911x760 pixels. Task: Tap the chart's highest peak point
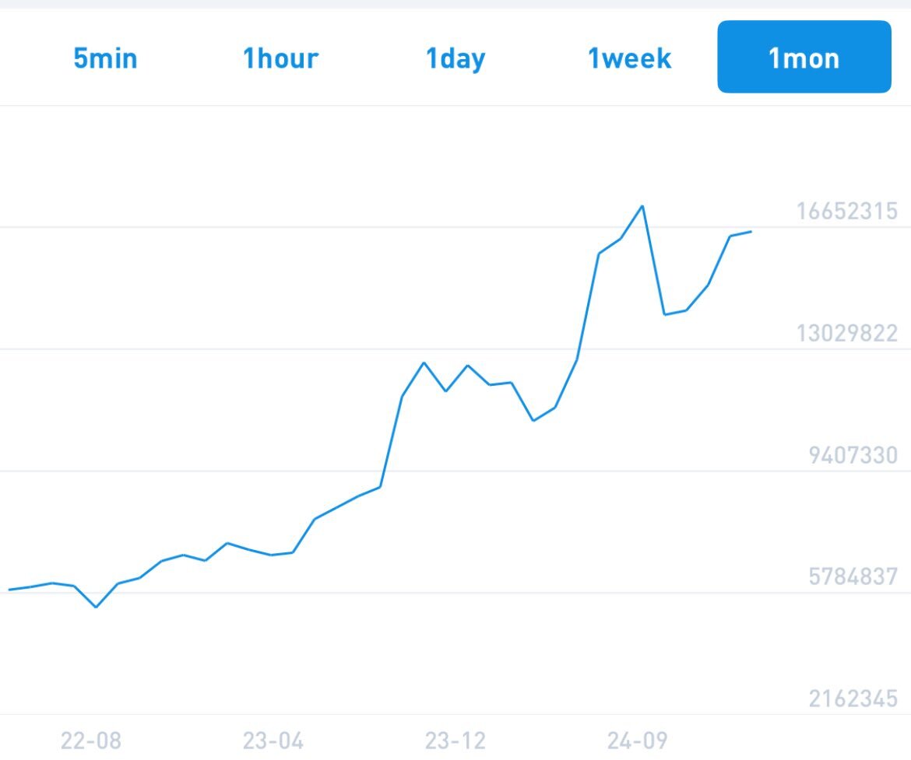(x=642, y=206)
